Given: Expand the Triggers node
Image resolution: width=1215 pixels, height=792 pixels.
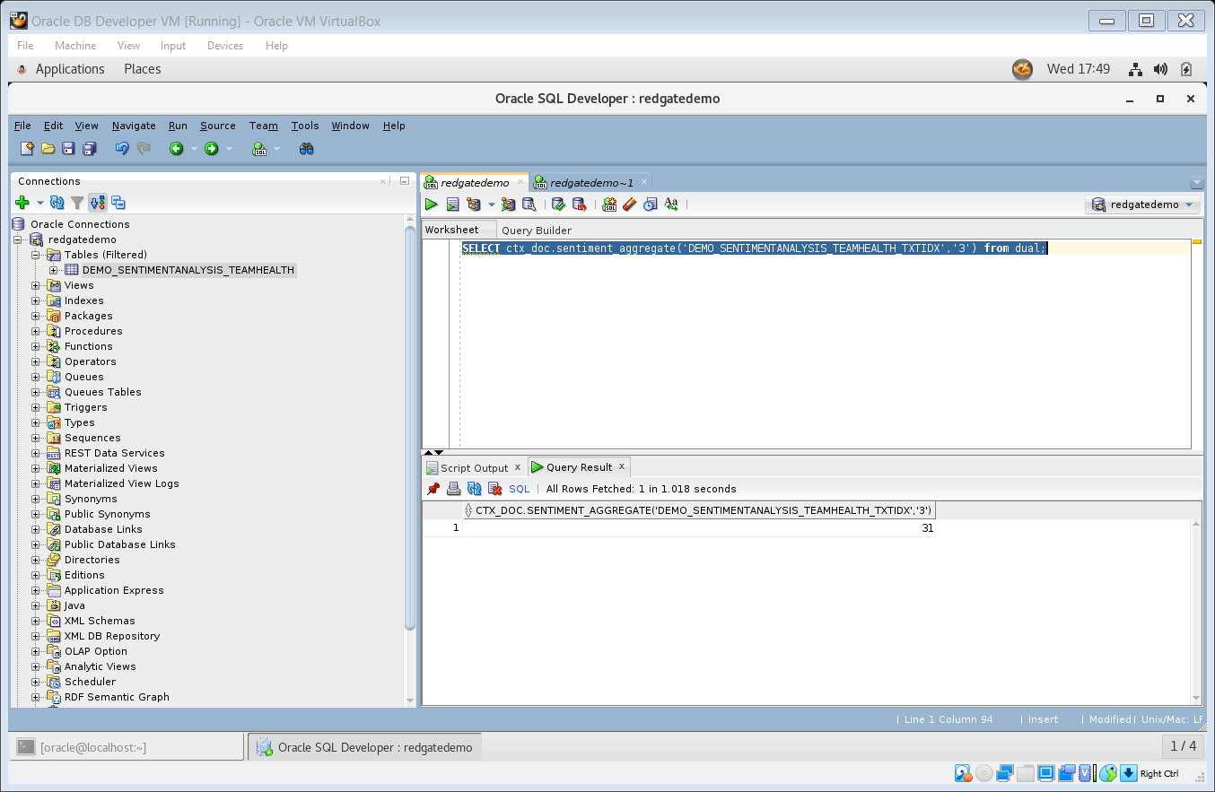Looking at the screenshot, I should coord(36,407).
